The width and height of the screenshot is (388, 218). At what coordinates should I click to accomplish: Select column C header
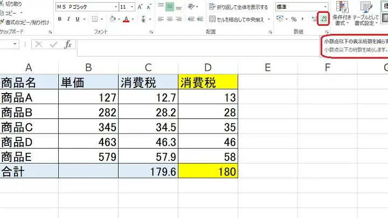click(148, 67)
